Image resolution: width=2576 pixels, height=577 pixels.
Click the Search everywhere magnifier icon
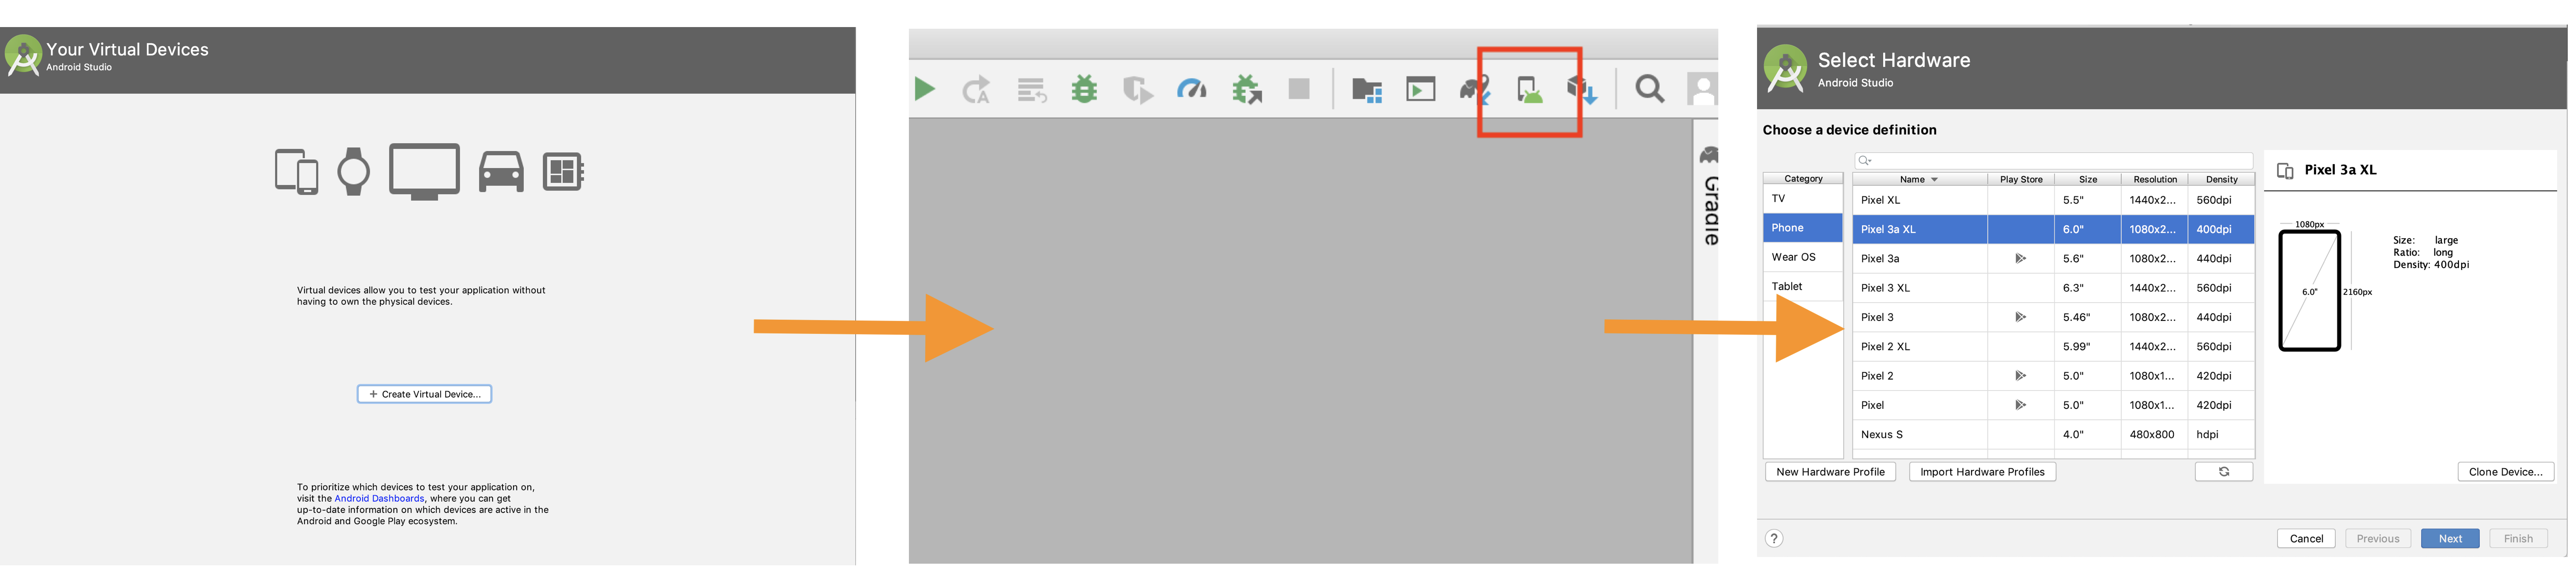[x=1649, y=89]
